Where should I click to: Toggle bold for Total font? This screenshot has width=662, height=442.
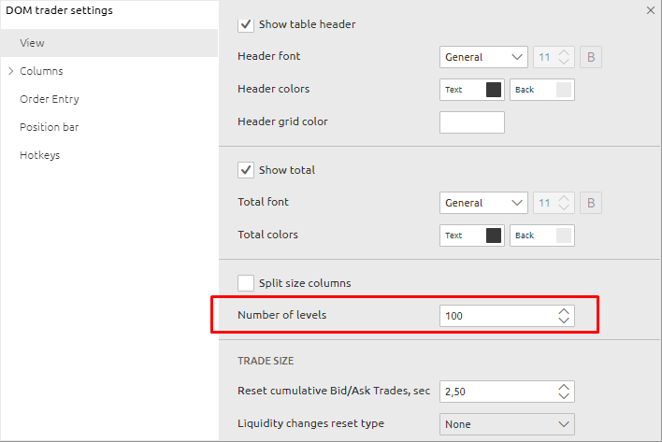point(590,203)
